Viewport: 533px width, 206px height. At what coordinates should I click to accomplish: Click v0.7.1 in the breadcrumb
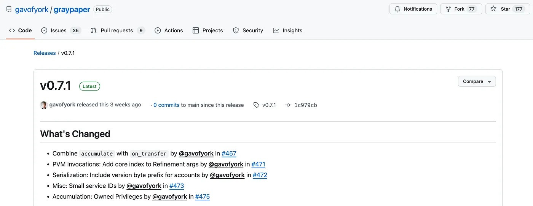[68, 53]
